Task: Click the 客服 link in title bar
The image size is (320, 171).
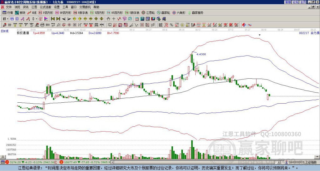Action: [x=288, y=2]
